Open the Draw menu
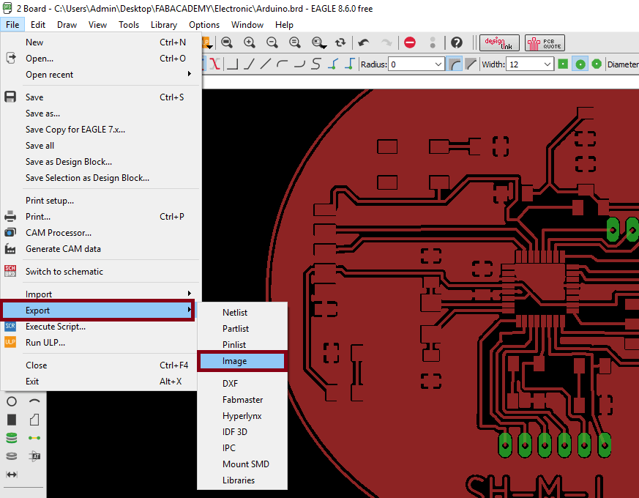 tap(67, 25)
